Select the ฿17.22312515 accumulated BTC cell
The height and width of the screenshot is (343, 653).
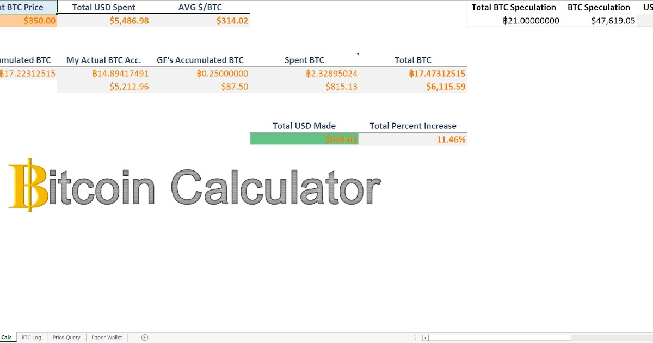click(28, 73)
